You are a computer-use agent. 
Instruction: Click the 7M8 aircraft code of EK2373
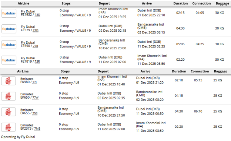tap(37, 129)
